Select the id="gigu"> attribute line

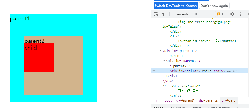tap(172, 27)
